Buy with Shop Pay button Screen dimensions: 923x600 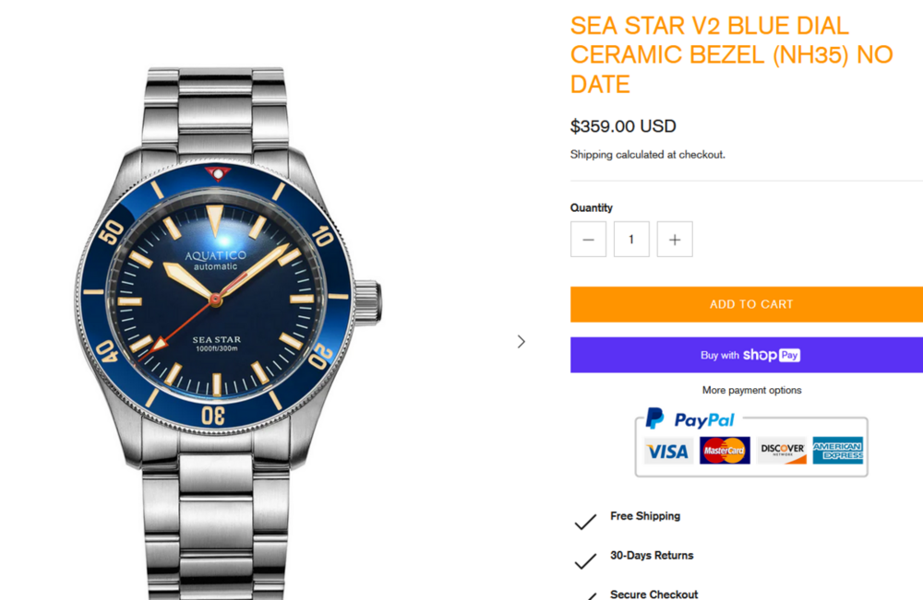[747, 355]
